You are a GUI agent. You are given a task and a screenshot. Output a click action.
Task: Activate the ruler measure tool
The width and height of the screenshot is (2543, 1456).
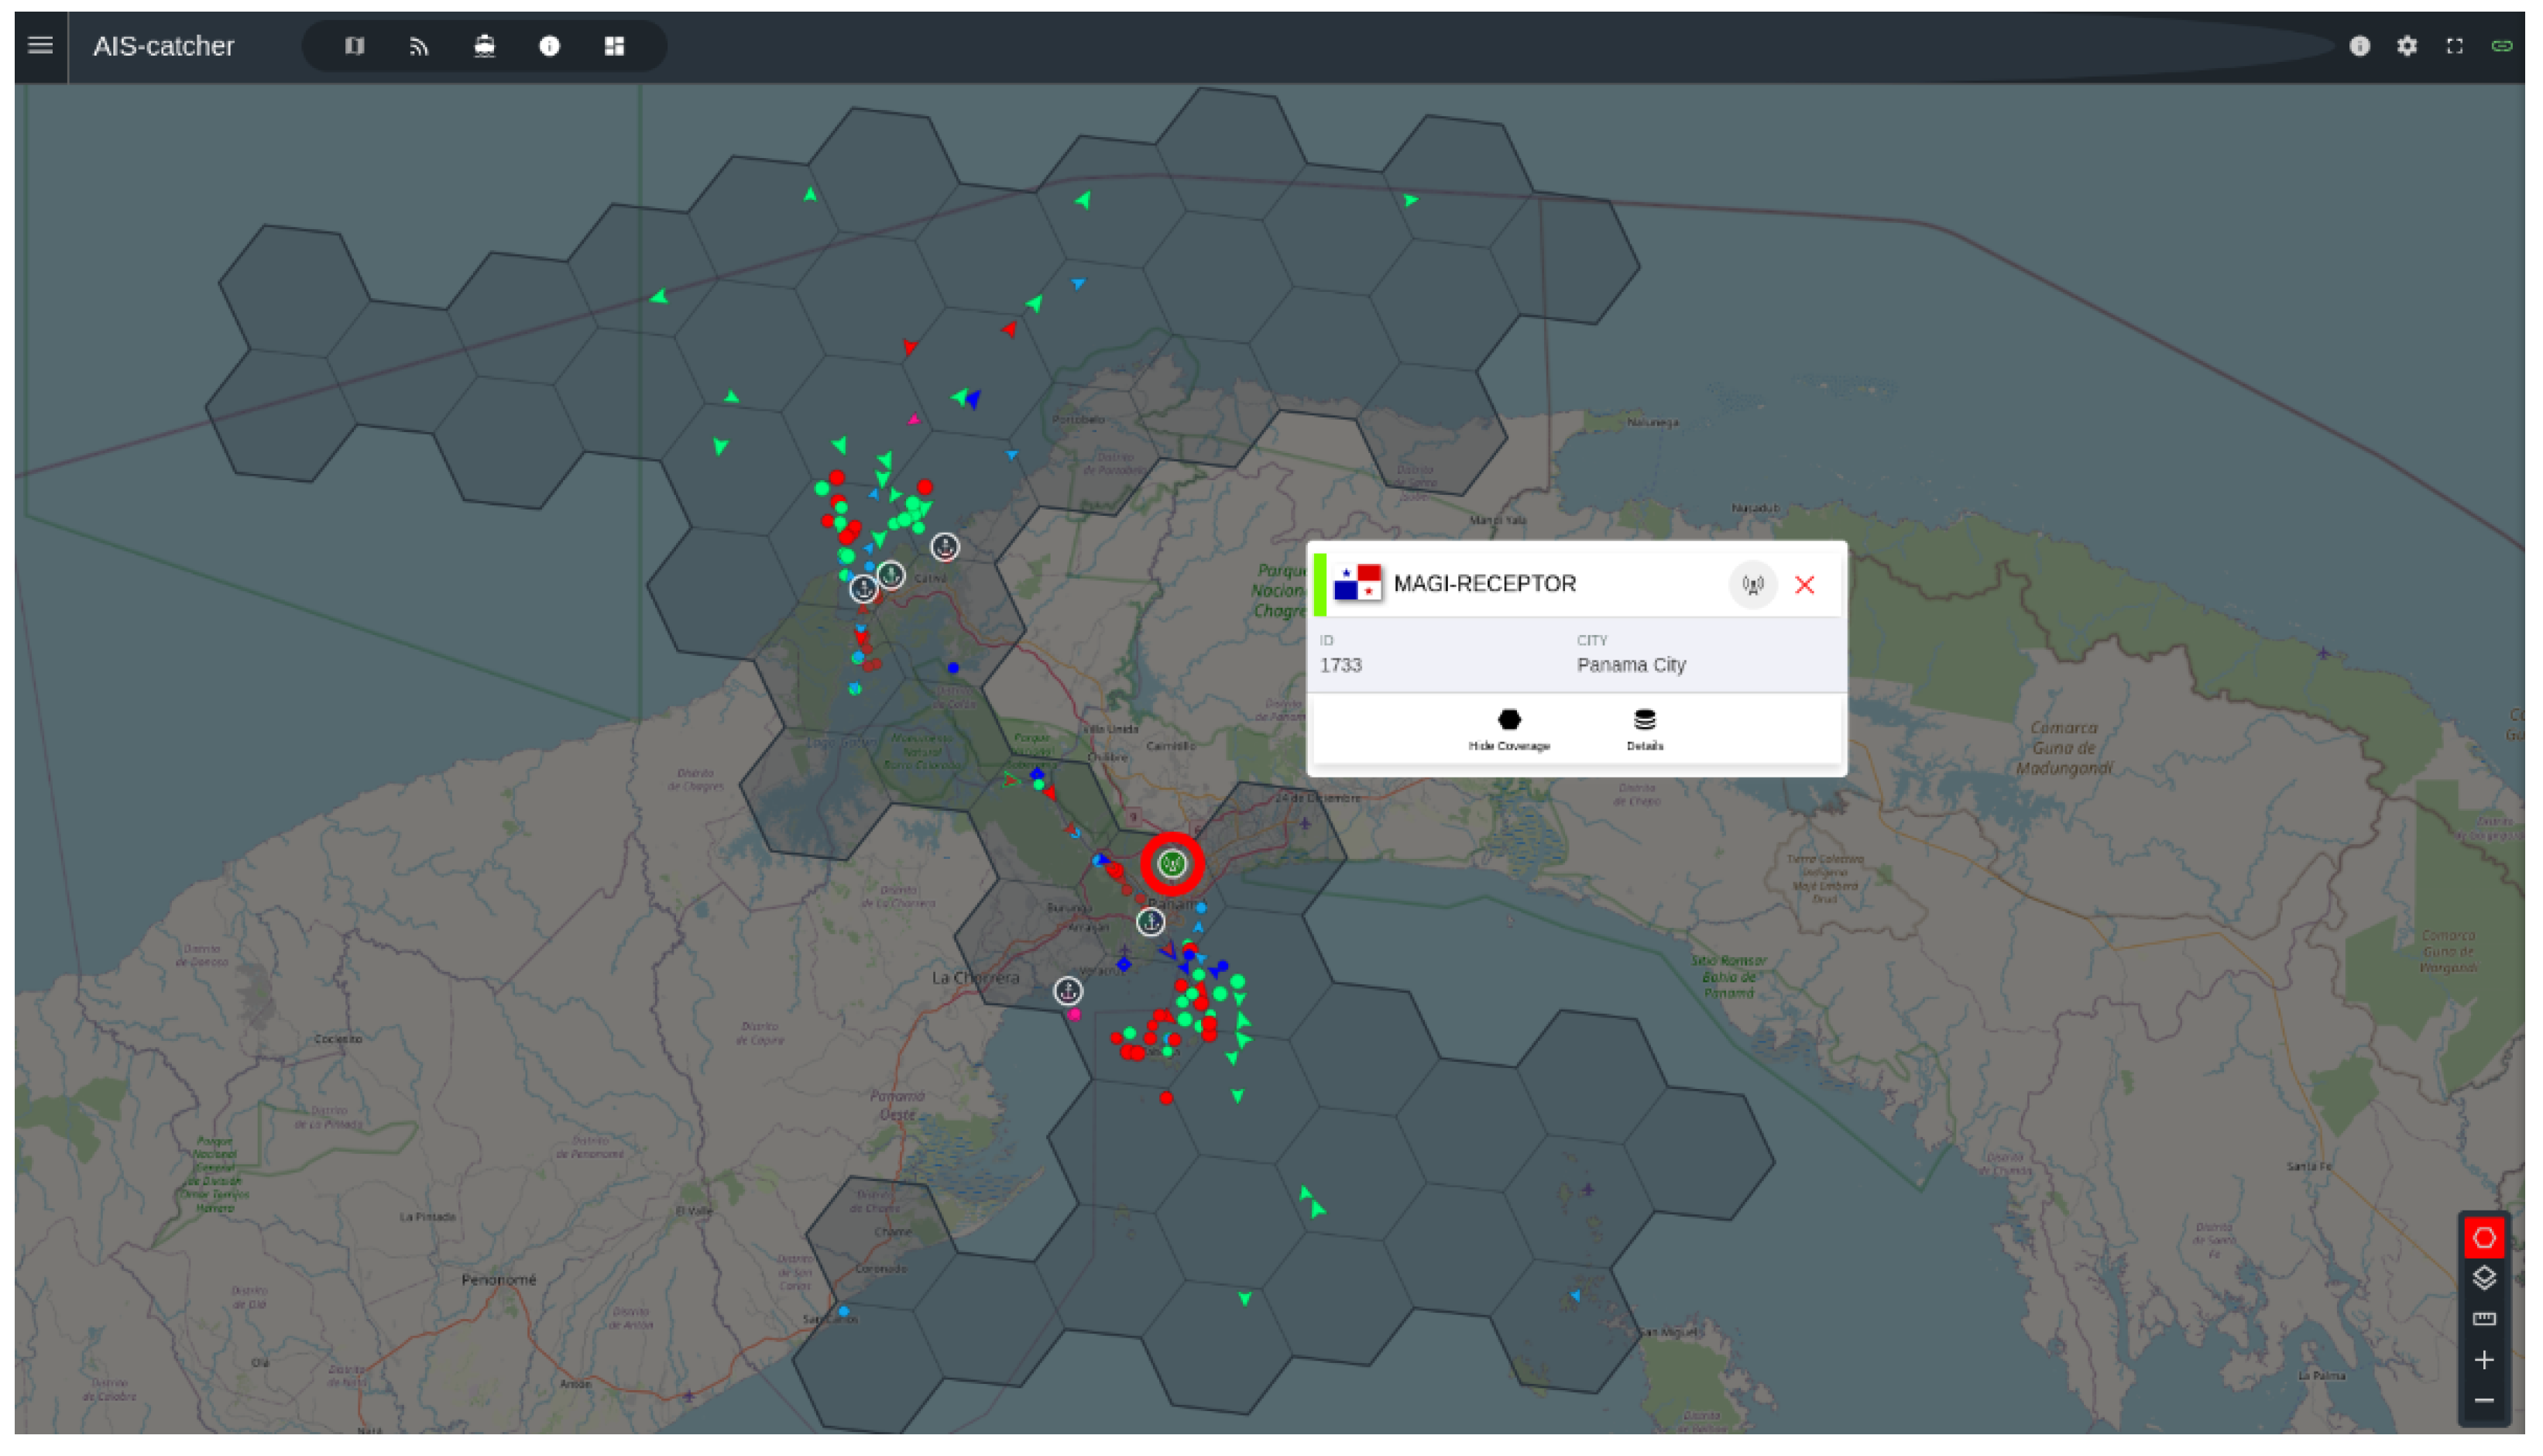pyautogui.click(x=2483, y=1319)
